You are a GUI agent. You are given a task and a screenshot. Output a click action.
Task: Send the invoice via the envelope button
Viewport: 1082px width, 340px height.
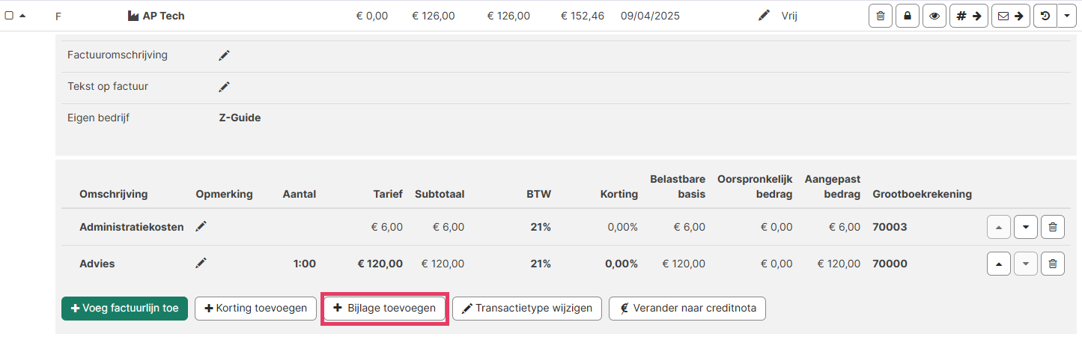pyautogui.click(x=1010, y=16)
